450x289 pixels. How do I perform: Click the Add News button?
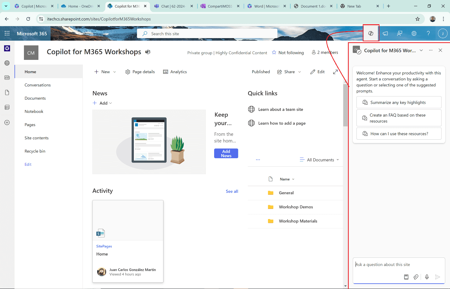click(x=226, y=153)
